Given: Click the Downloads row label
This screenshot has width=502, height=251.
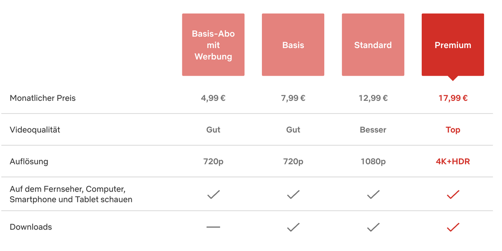Looking at the screenshot, I should point(31,227).
